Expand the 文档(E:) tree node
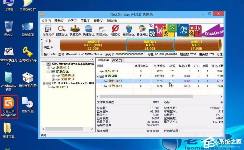The width and height of the screenshot is (244, 150). tap(53, 79)
